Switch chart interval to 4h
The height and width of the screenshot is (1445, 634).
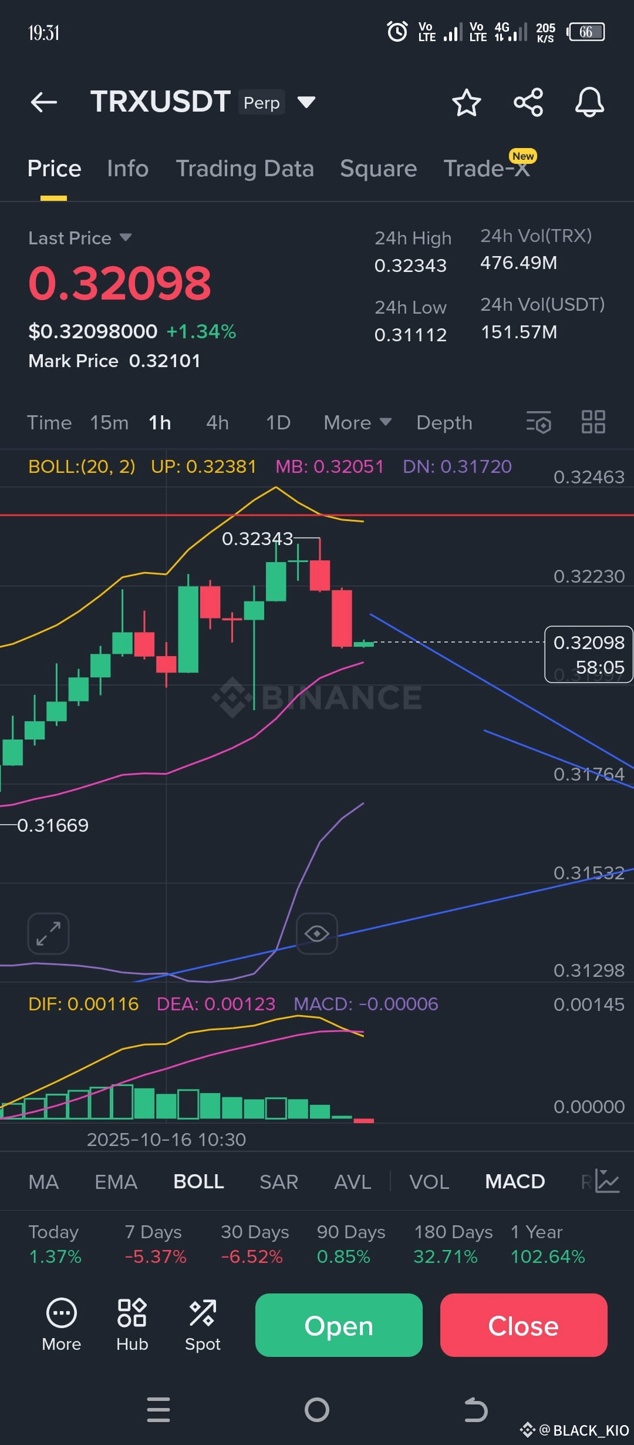tap(217, 422)
